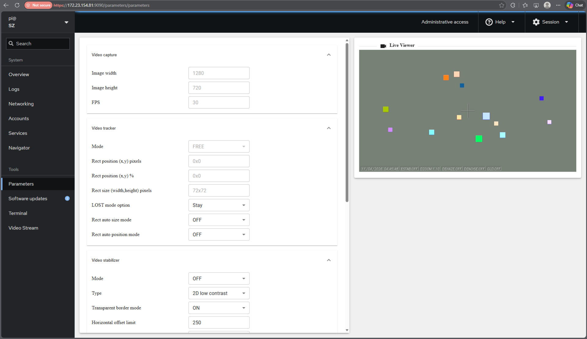Open the Session gear icon menu
Screen dimensions: 587x339
[x=536, y=22]
